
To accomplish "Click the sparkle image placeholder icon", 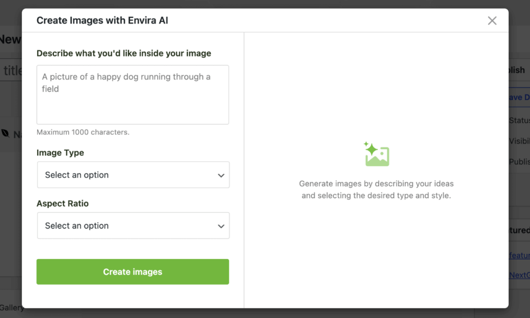I will click(377, 154).
